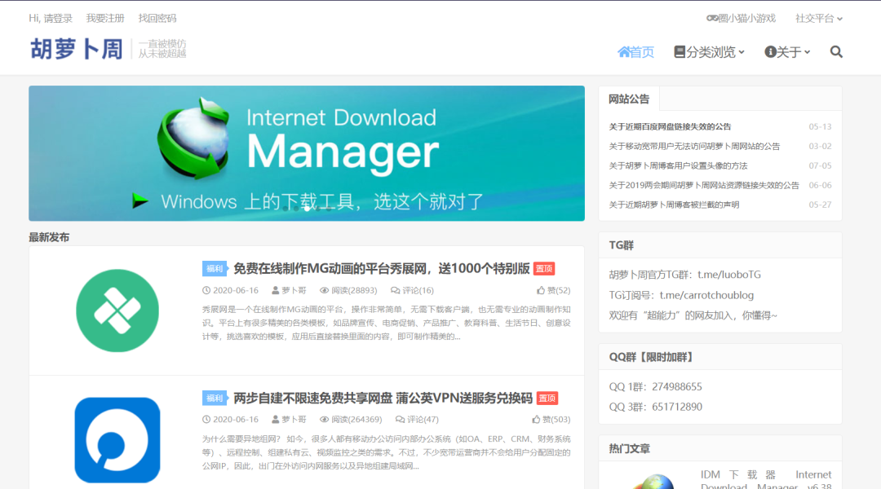Open announcement 关于近期百度网盘链接失效的公告
This screenshot has height=489, width=881.
[670, 127]
